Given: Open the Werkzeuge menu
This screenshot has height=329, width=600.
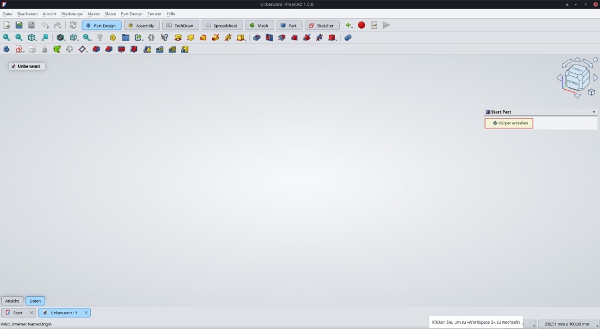Looking at the screenshot, I should 71,13.
